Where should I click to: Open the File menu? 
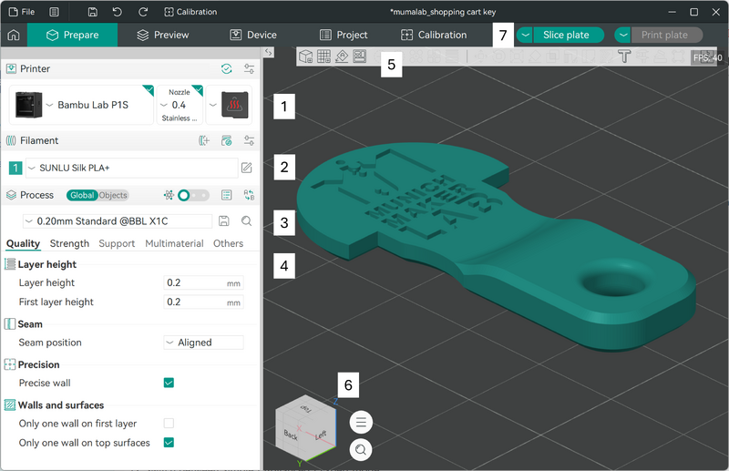pyautogui.click(x=21, y=12)
